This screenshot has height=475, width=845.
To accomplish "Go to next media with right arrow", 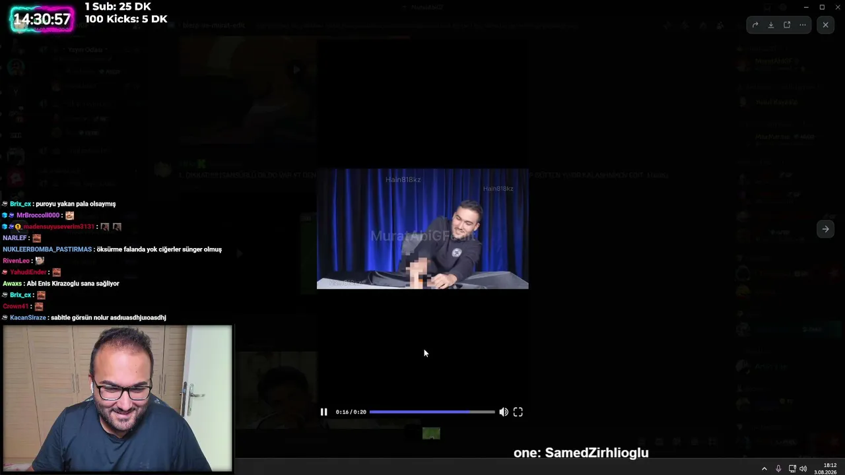I will click(x=825, y=229).
